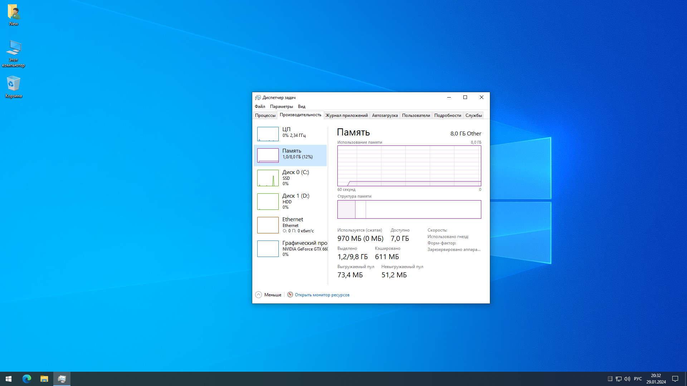This screenshot has width=687, height=386.
Task: Collapse the view with the Меньше chevron
Action: tap(259, 295)
